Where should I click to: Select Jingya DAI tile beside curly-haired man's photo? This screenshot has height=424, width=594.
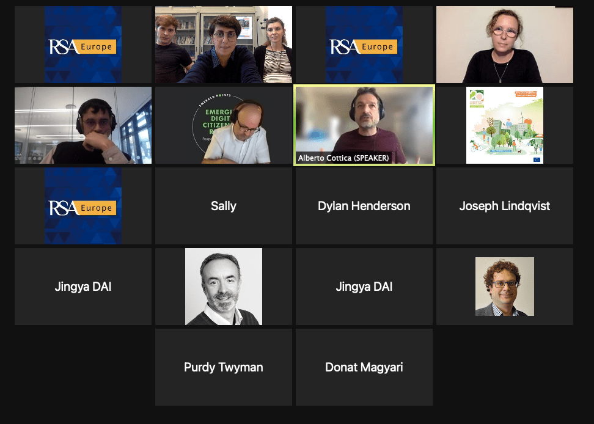(x=364, y=287)
